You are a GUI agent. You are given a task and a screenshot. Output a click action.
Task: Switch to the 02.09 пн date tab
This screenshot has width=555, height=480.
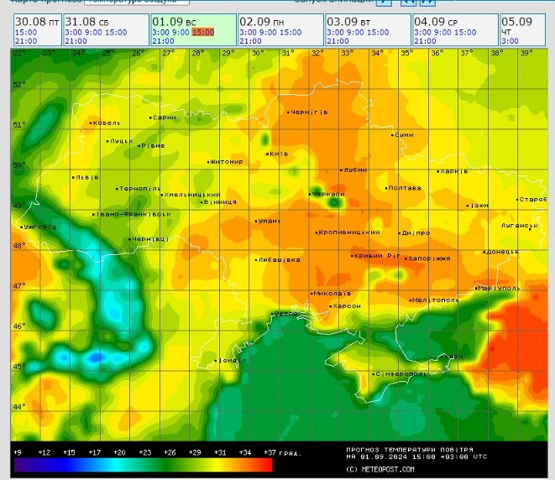(x=260, y=20)
